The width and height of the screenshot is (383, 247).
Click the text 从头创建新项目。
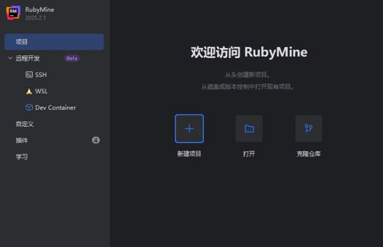click(247, 75)
